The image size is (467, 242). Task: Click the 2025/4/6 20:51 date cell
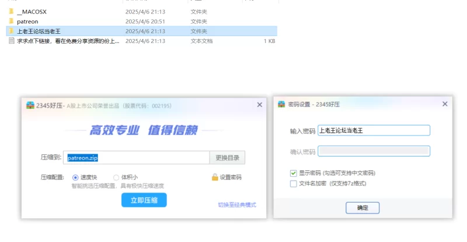point(145,22)
